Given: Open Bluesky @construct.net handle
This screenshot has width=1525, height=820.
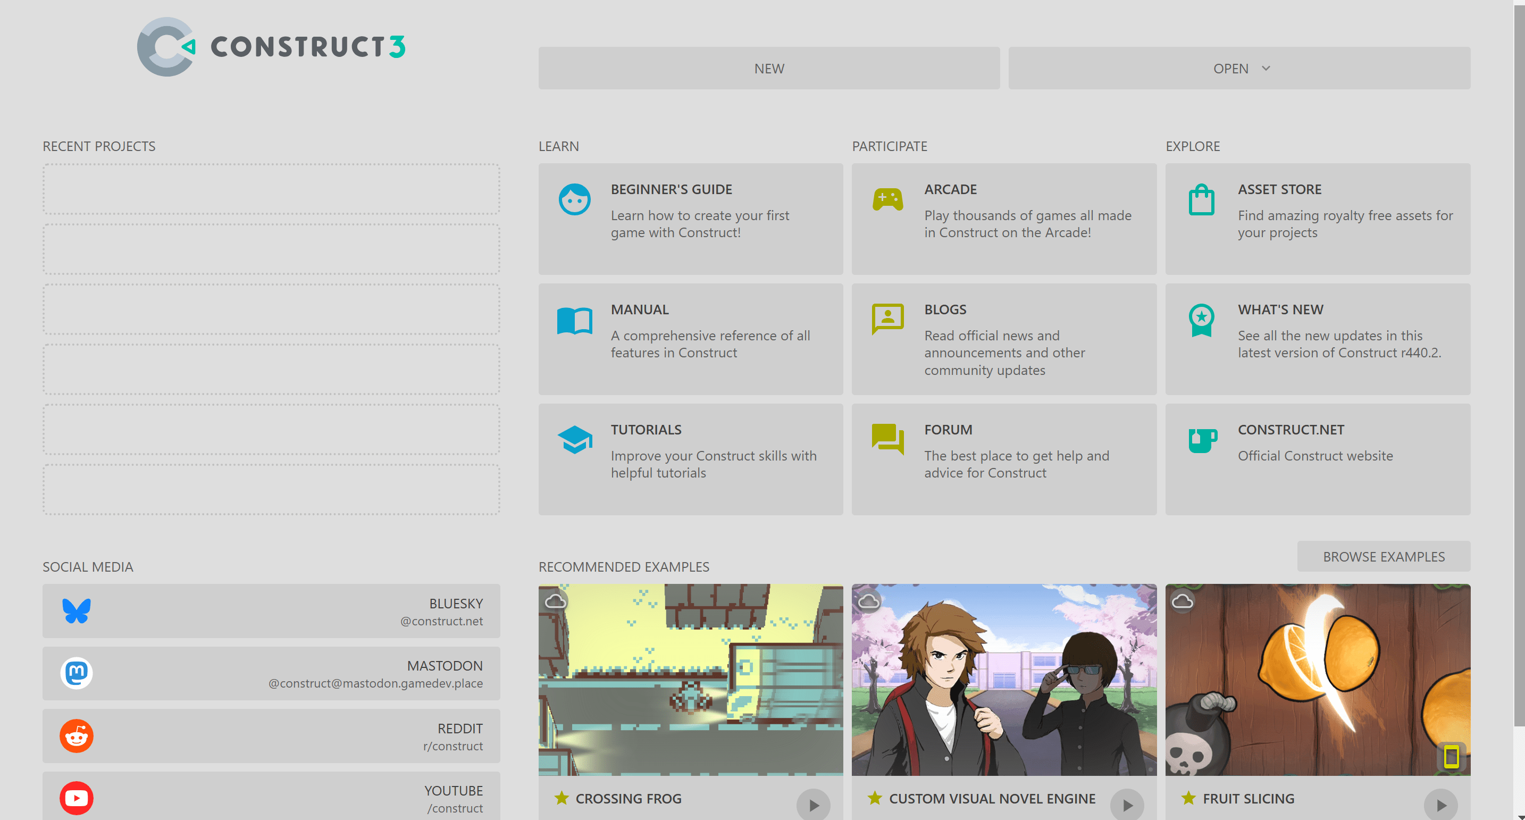Looking at the screenshot, I should tap(441, 621).
